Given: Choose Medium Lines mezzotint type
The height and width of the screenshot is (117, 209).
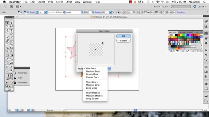Looking at the screenshot, I should click(93, 85).
